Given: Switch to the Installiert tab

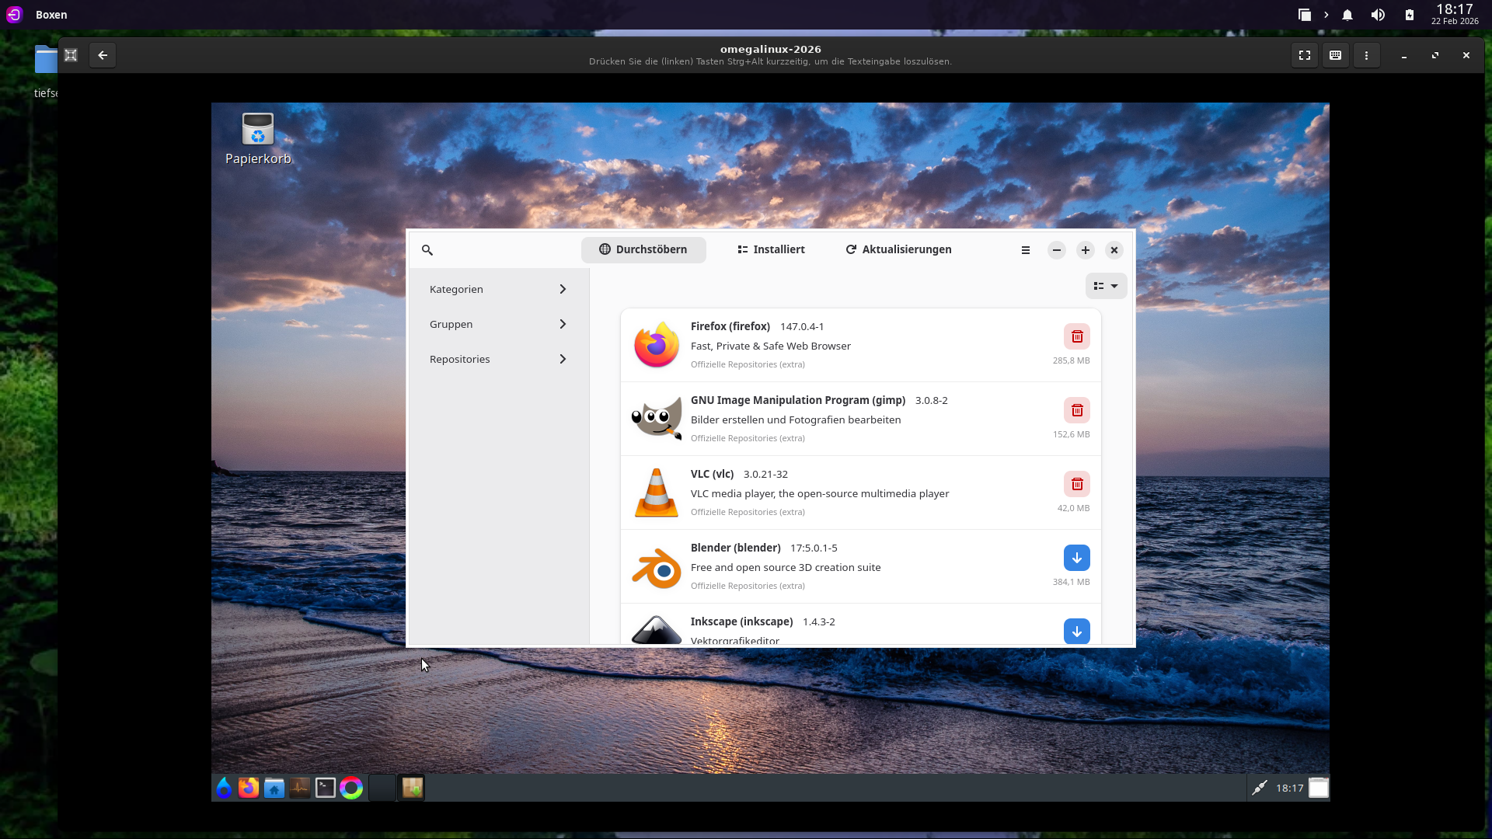Looking at the screenshot, I should click(x=771, y=249).
